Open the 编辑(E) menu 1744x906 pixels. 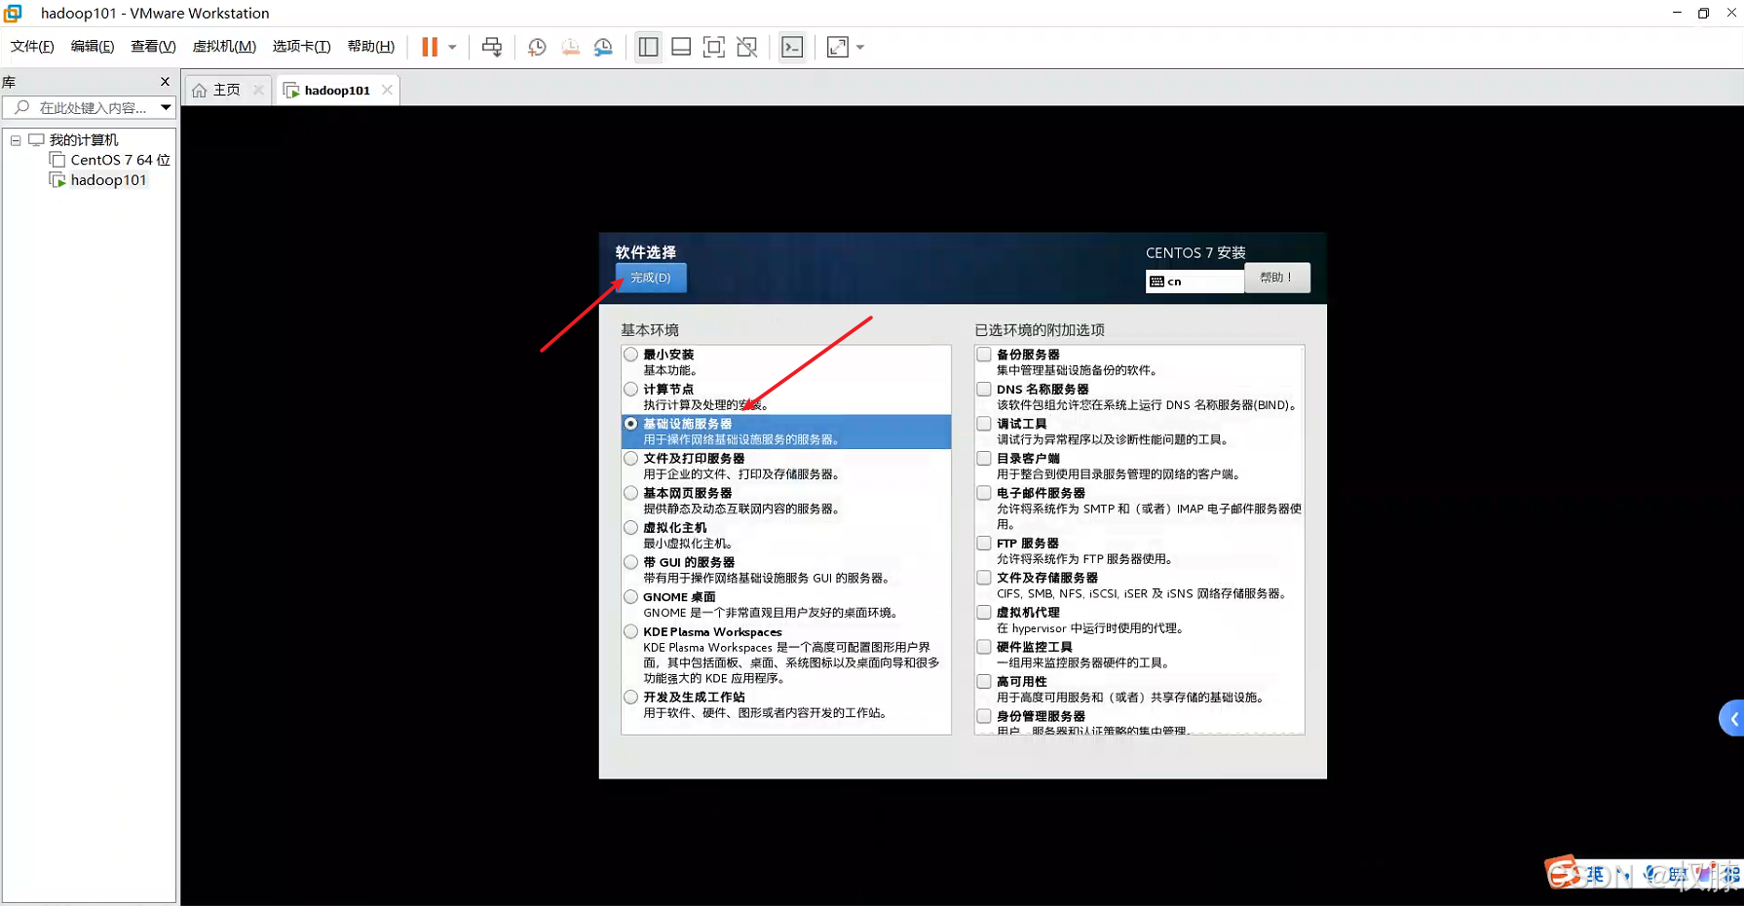[x=93, y=47]
